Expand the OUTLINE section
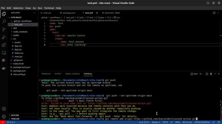Screen dimensions: 222x124 (x=15, y=115)
